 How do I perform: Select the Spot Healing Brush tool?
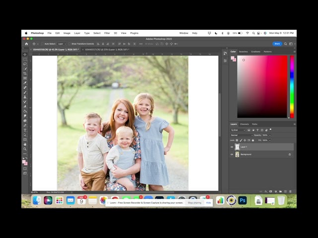click(25, 88)
